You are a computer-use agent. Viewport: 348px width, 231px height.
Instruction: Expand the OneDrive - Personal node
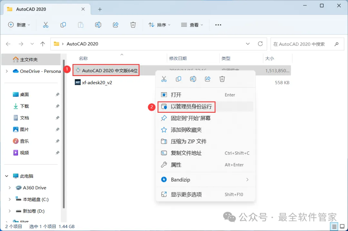(7, 71)
